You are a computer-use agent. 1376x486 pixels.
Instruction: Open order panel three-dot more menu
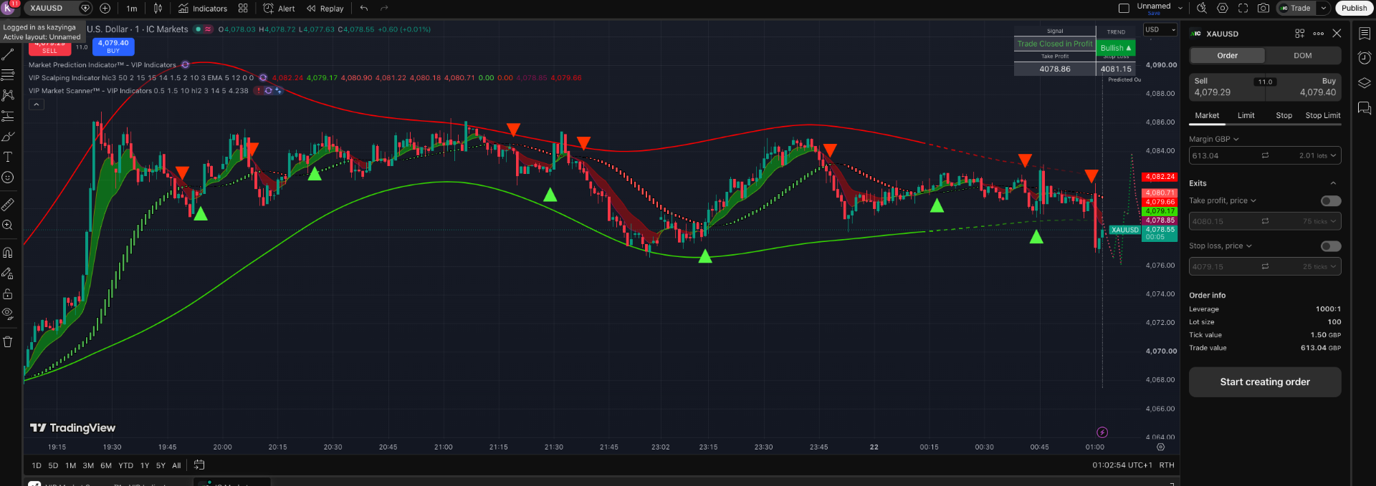1319,34
